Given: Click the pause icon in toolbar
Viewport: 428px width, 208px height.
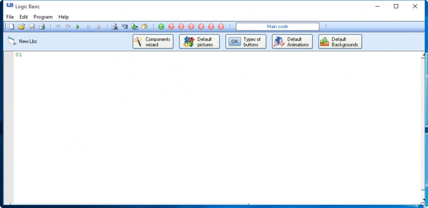Looking at the screenshot, I should 88,27.
